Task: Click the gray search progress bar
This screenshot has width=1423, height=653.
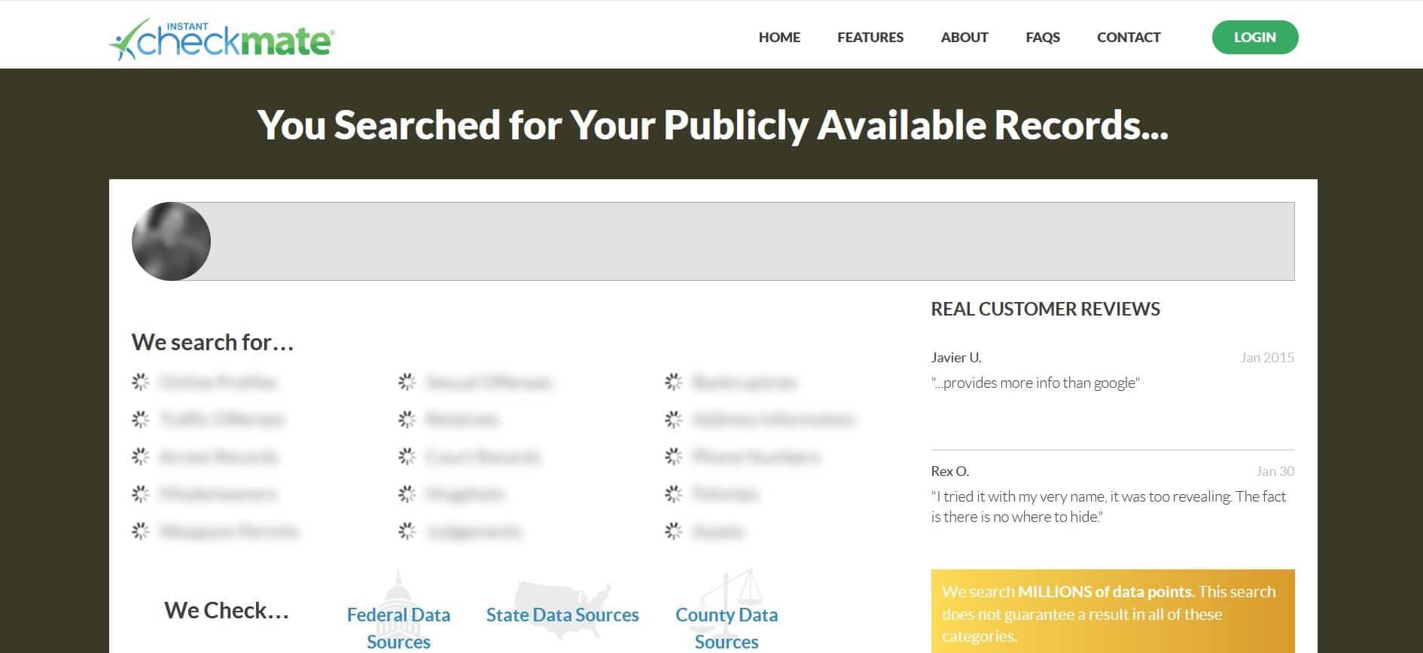Action: pyautogui.click(x=753, y=242)
